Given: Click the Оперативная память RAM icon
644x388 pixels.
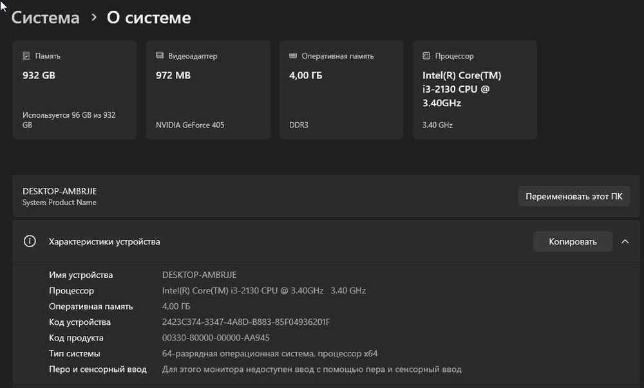Looking at the screenshot, I should (x=293, y=56).
